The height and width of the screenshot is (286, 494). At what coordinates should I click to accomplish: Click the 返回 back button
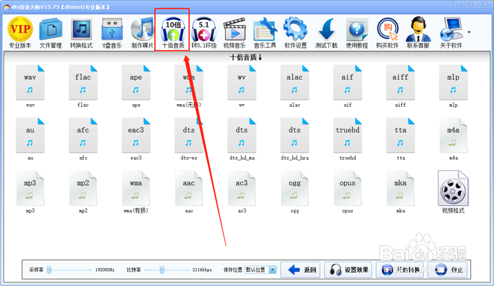pyautogui.click(x=300, y=270)
